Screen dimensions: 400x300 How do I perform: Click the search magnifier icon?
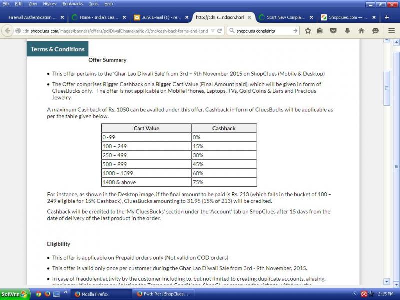[x=232, y=31]
